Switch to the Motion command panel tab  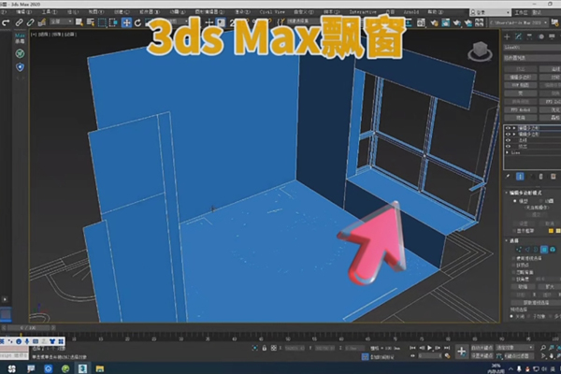[x=541, y=36]
